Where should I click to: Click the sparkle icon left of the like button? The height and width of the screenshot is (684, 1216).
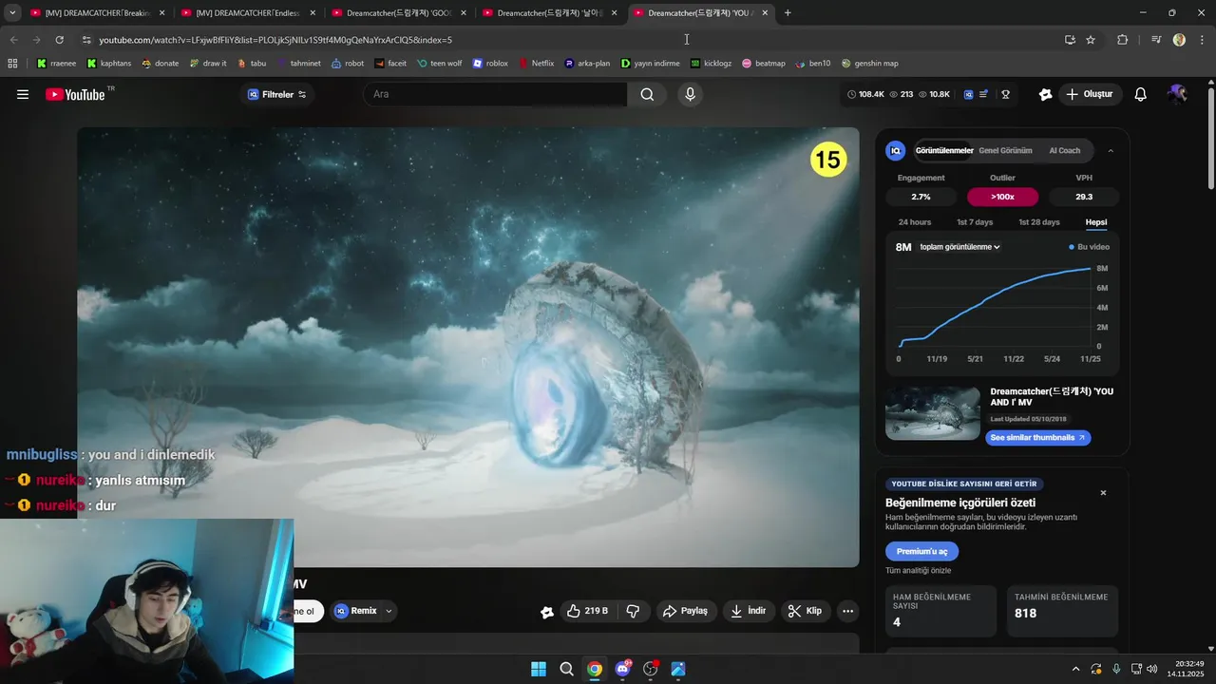(546, 612)
